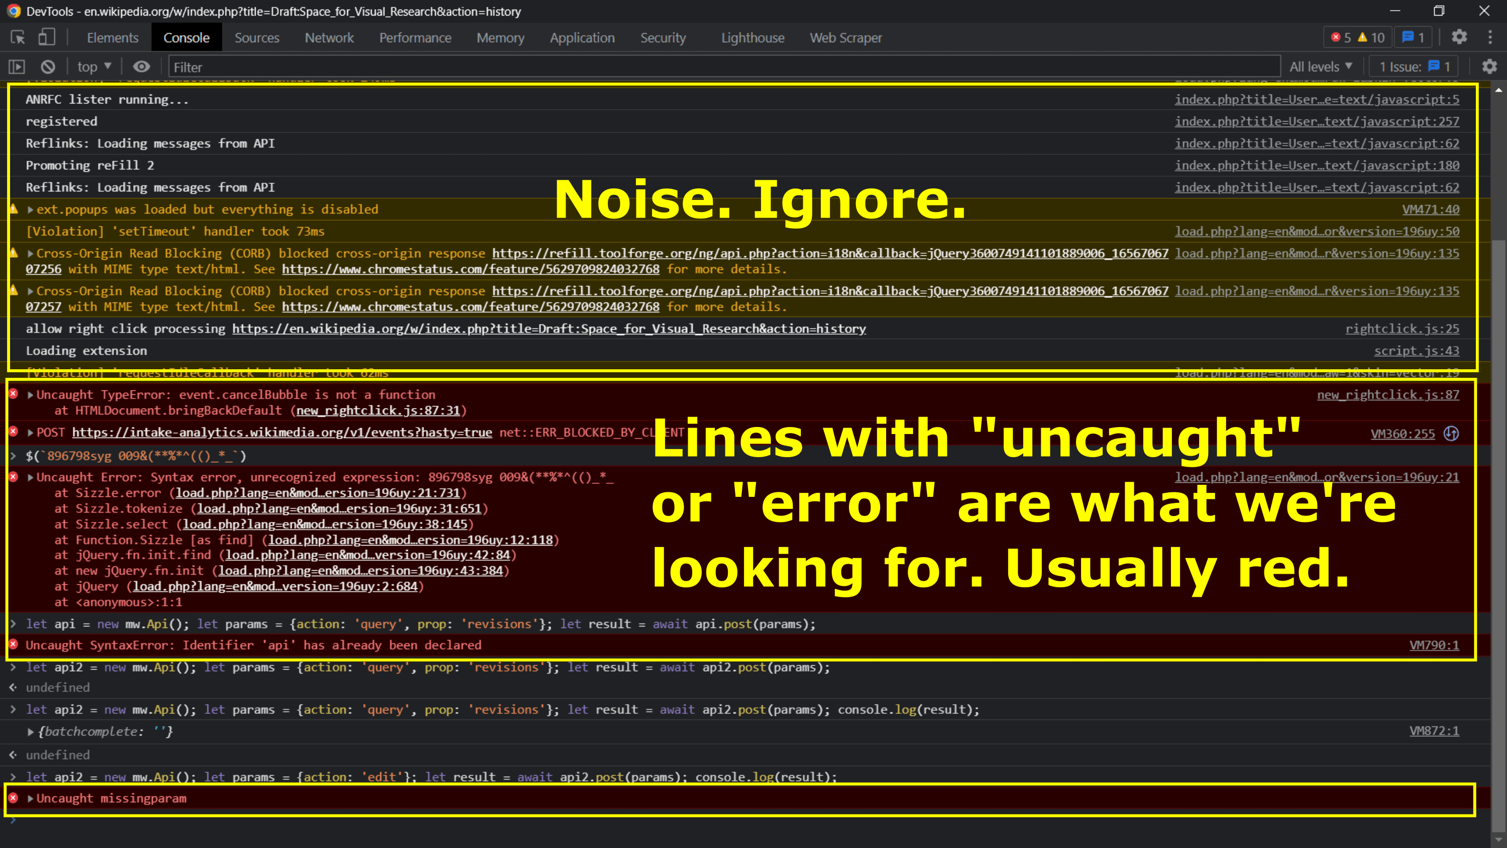
Task: Expand the {batchcomplete: ''} object
Action: (x=31, y=732)
